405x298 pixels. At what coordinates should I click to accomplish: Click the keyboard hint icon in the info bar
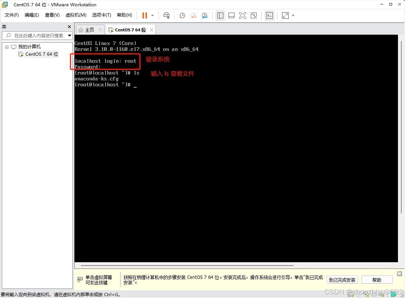80,280
